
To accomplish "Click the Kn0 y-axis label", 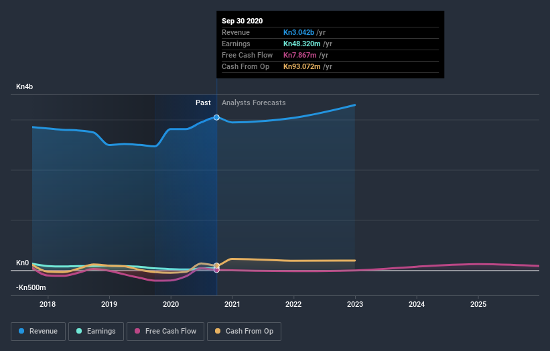I will pyautogui.click(x=23, y=263).
